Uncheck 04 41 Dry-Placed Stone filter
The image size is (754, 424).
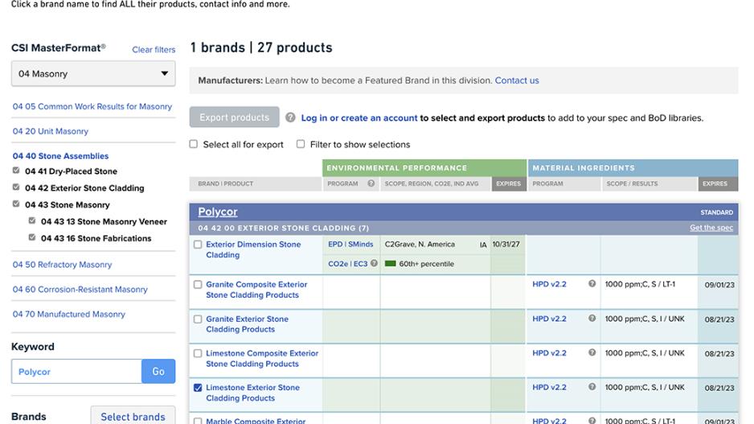[x=16, y=171]
